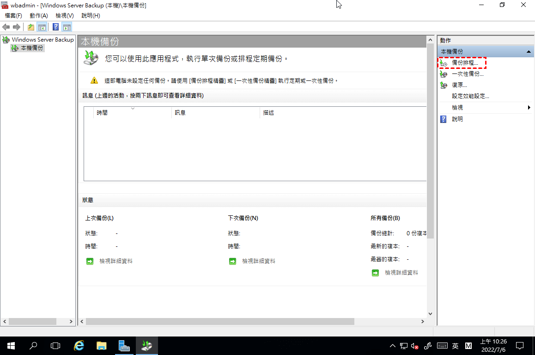
Task: Click the left tree pane scrollbar thumb
Action: pos(32,322)
